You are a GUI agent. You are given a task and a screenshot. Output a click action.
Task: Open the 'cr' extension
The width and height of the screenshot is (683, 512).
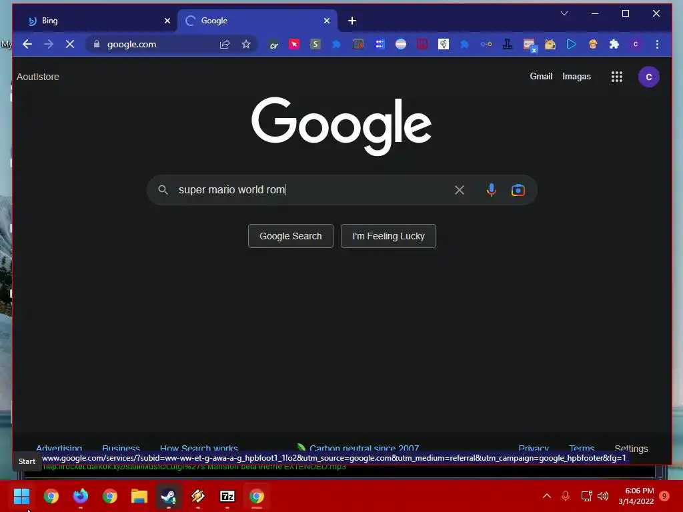point(273,45)
